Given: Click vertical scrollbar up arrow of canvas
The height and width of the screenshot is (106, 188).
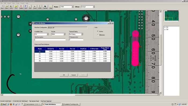Looking at the screenshot, I should click(x=160, y=11).
